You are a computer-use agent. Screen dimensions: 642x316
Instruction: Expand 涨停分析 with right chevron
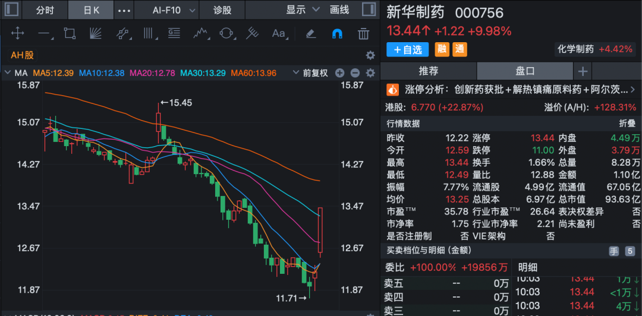(x=633, y=89)
